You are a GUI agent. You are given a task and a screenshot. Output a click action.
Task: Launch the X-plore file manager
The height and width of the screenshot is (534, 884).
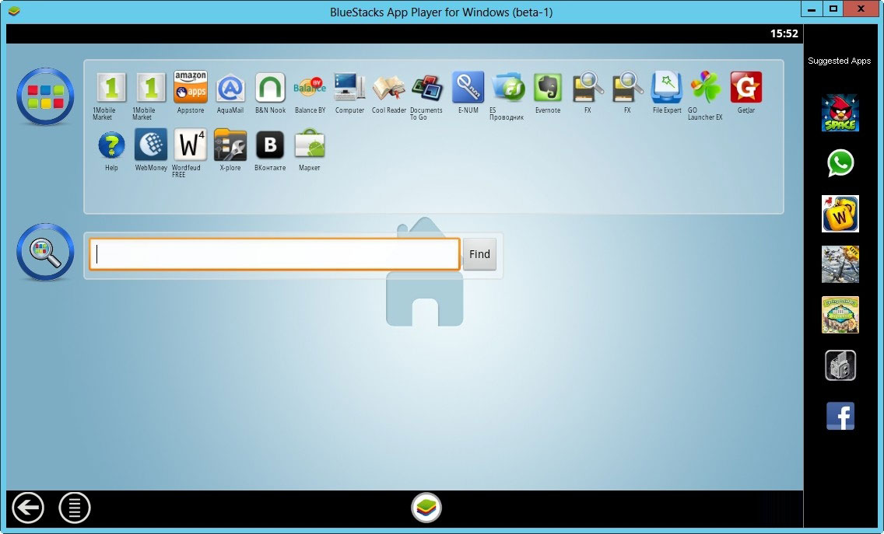tap(230, 145)
